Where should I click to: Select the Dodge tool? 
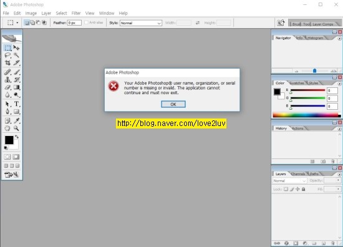click(x=16, y=95)
